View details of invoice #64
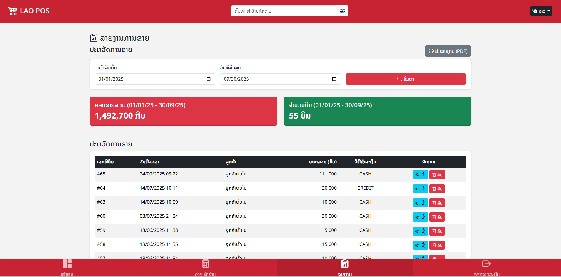The height and width of the screenshot is (277, 561). [x=420, y=189]
